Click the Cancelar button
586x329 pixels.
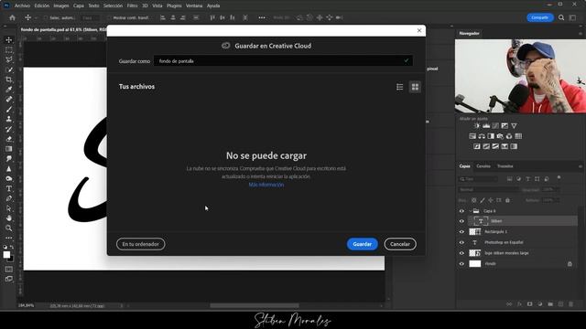[x=400, y=244]
